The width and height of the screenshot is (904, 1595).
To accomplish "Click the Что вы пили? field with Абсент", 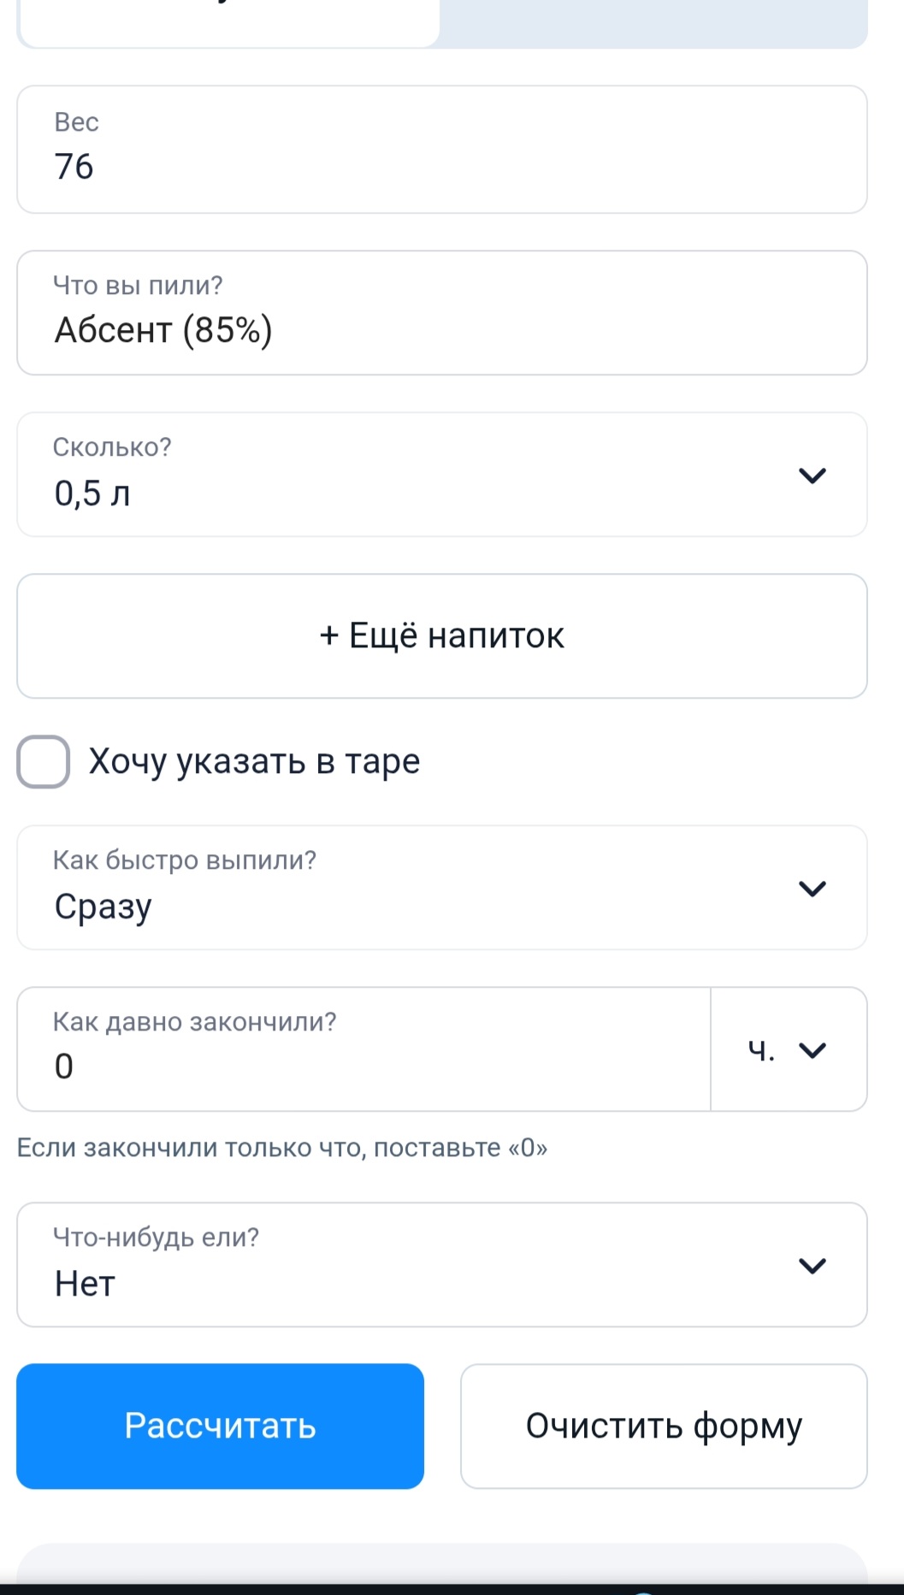I will pyautogui.click(x=442, y=314).
